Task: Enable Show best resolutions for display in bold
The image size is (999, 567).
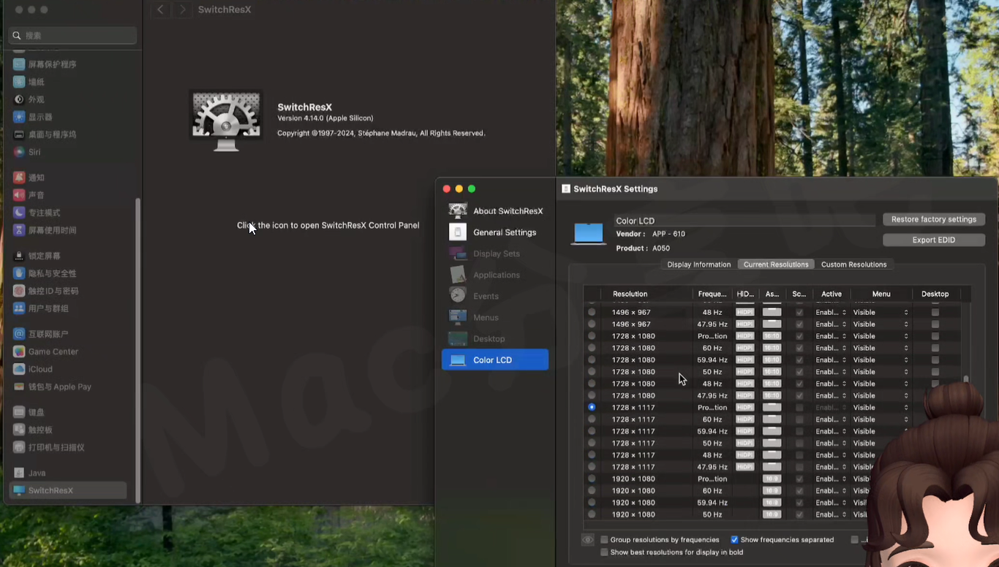Action: [606, 552]
